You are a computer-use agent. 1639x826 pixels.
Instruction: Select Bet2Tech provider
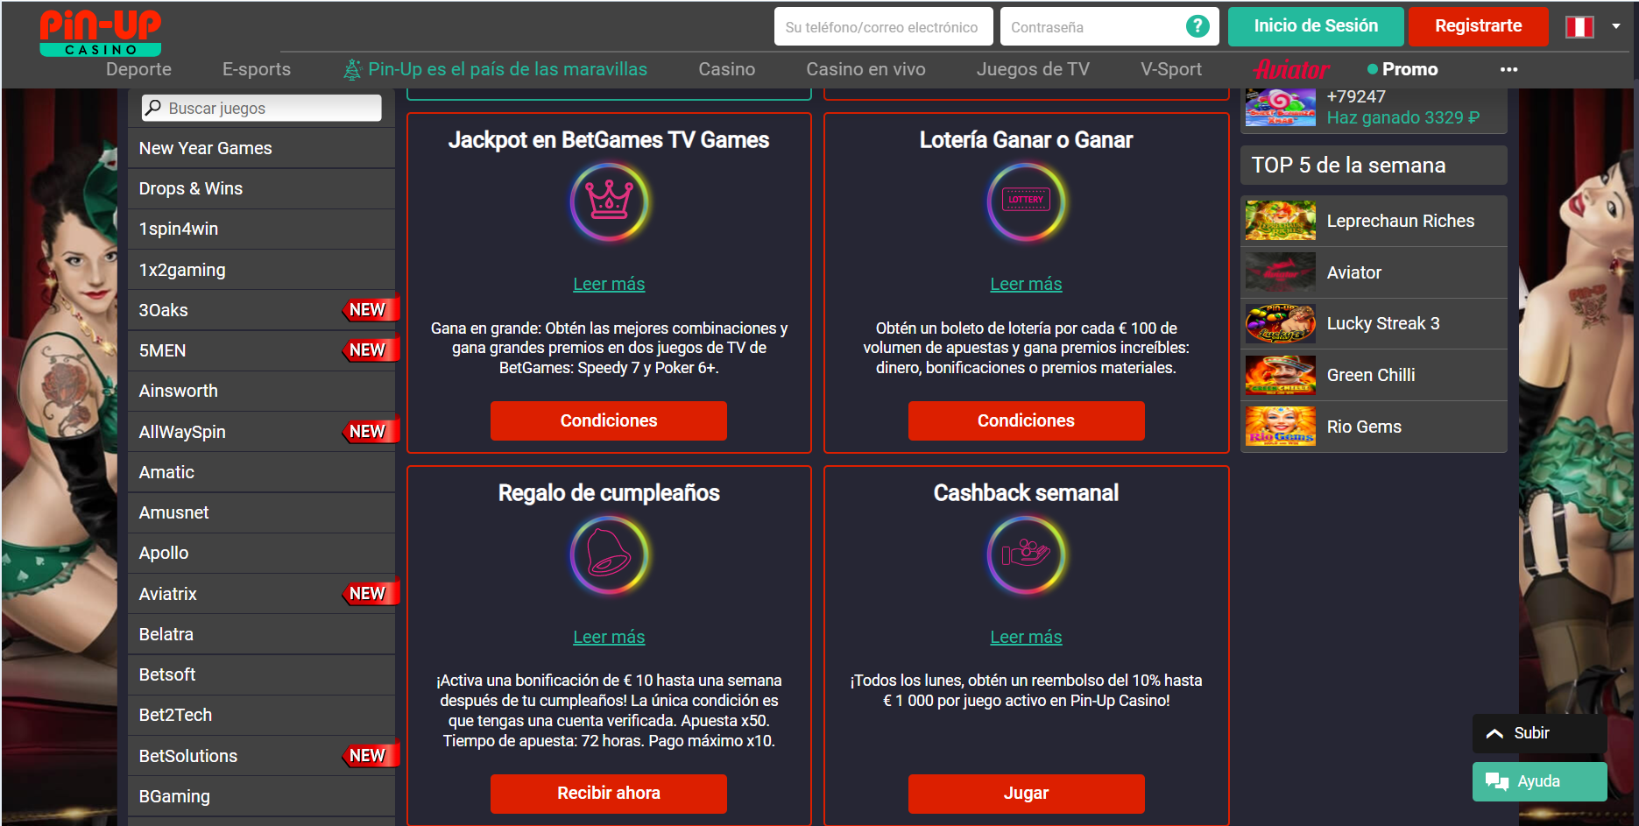(261, 715)
